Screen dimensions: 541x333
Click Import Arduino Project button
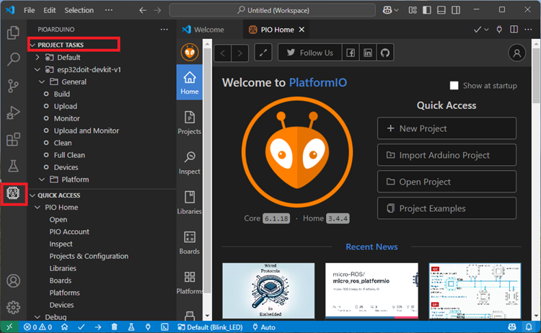click(447, 155)
